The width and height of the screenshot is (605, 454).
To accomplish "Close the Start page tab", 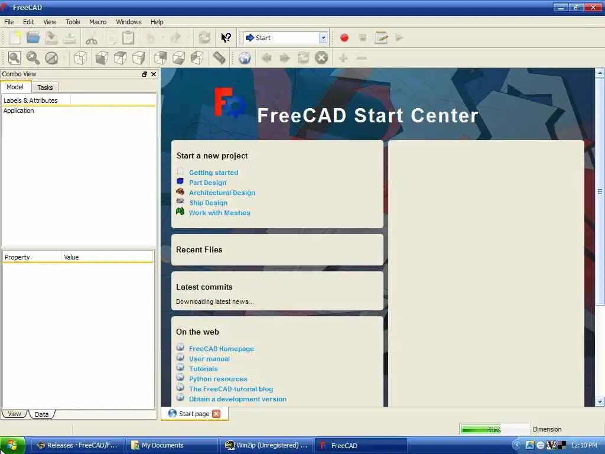I will [x=216, y=414].
